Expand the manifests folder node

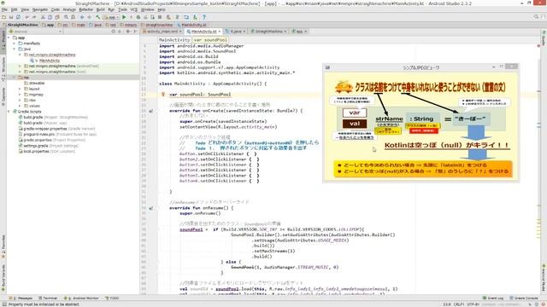(x=15, y=43)
